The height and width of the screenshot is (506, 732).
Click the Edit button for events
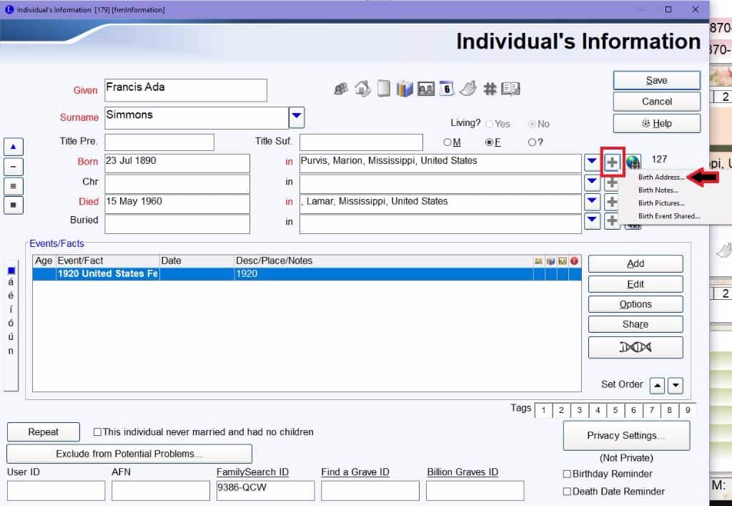tap(635, 284)
